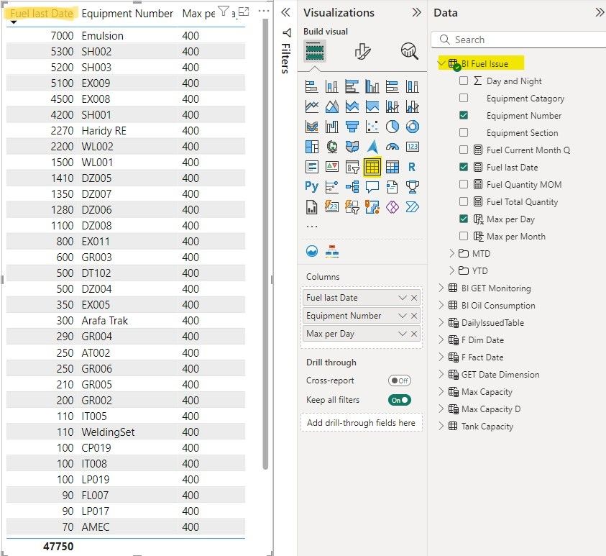Select the R script visual
The height and width of the screenshot is (556, 606).
coord(412,167)
